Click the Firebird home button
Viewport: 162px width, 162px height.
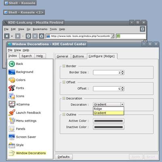[x=42, y=36]
